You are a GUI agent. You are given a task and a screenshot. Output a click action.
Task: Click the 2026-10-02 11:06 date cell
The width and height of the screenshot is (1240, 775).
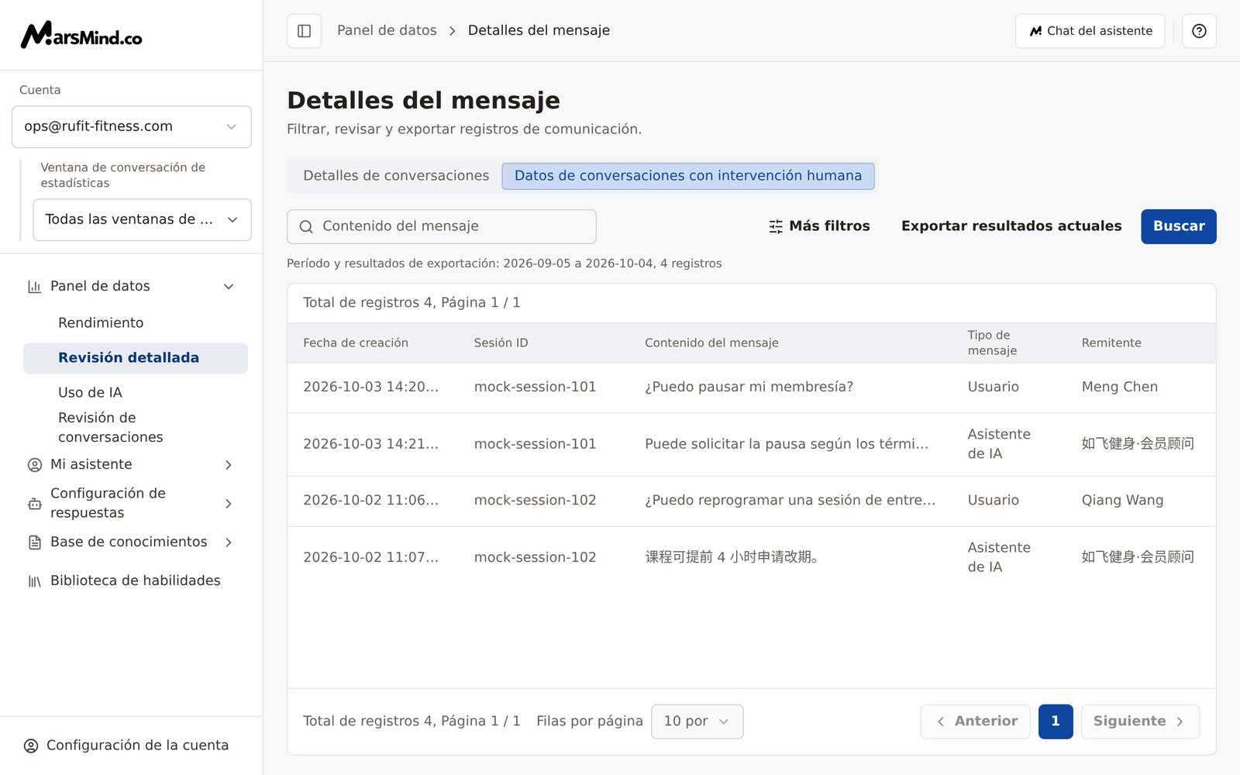[370, 500]
